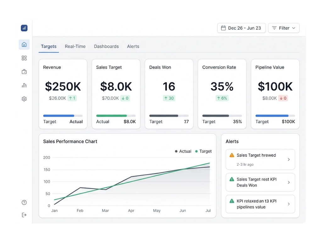Click the blue bar-chart app logo
Screen dimensions: 322x241
pos(24,28)
